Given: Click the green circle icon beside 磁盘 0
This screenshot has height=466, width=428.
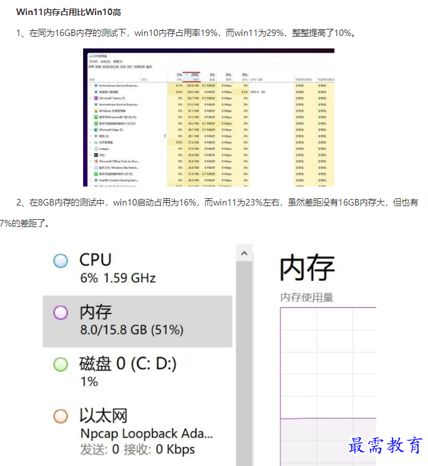Looking at the screenshot, I should point(61,365).
